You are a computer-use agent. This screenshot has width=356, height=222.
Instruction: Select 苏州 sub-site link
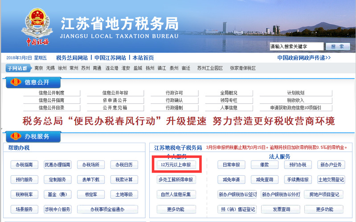[86, 68]
